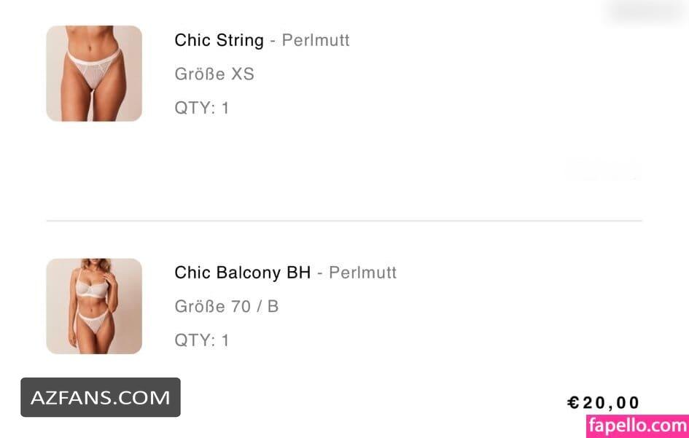The width and height of the screenshot is (689, 438).
Task: Click QTY: 1 under Chic Balcony BH
Action: (202, 340)
